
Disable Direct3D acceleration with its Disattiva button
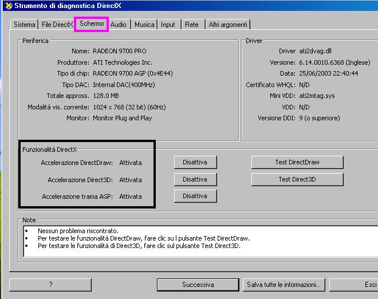(195, 179)
